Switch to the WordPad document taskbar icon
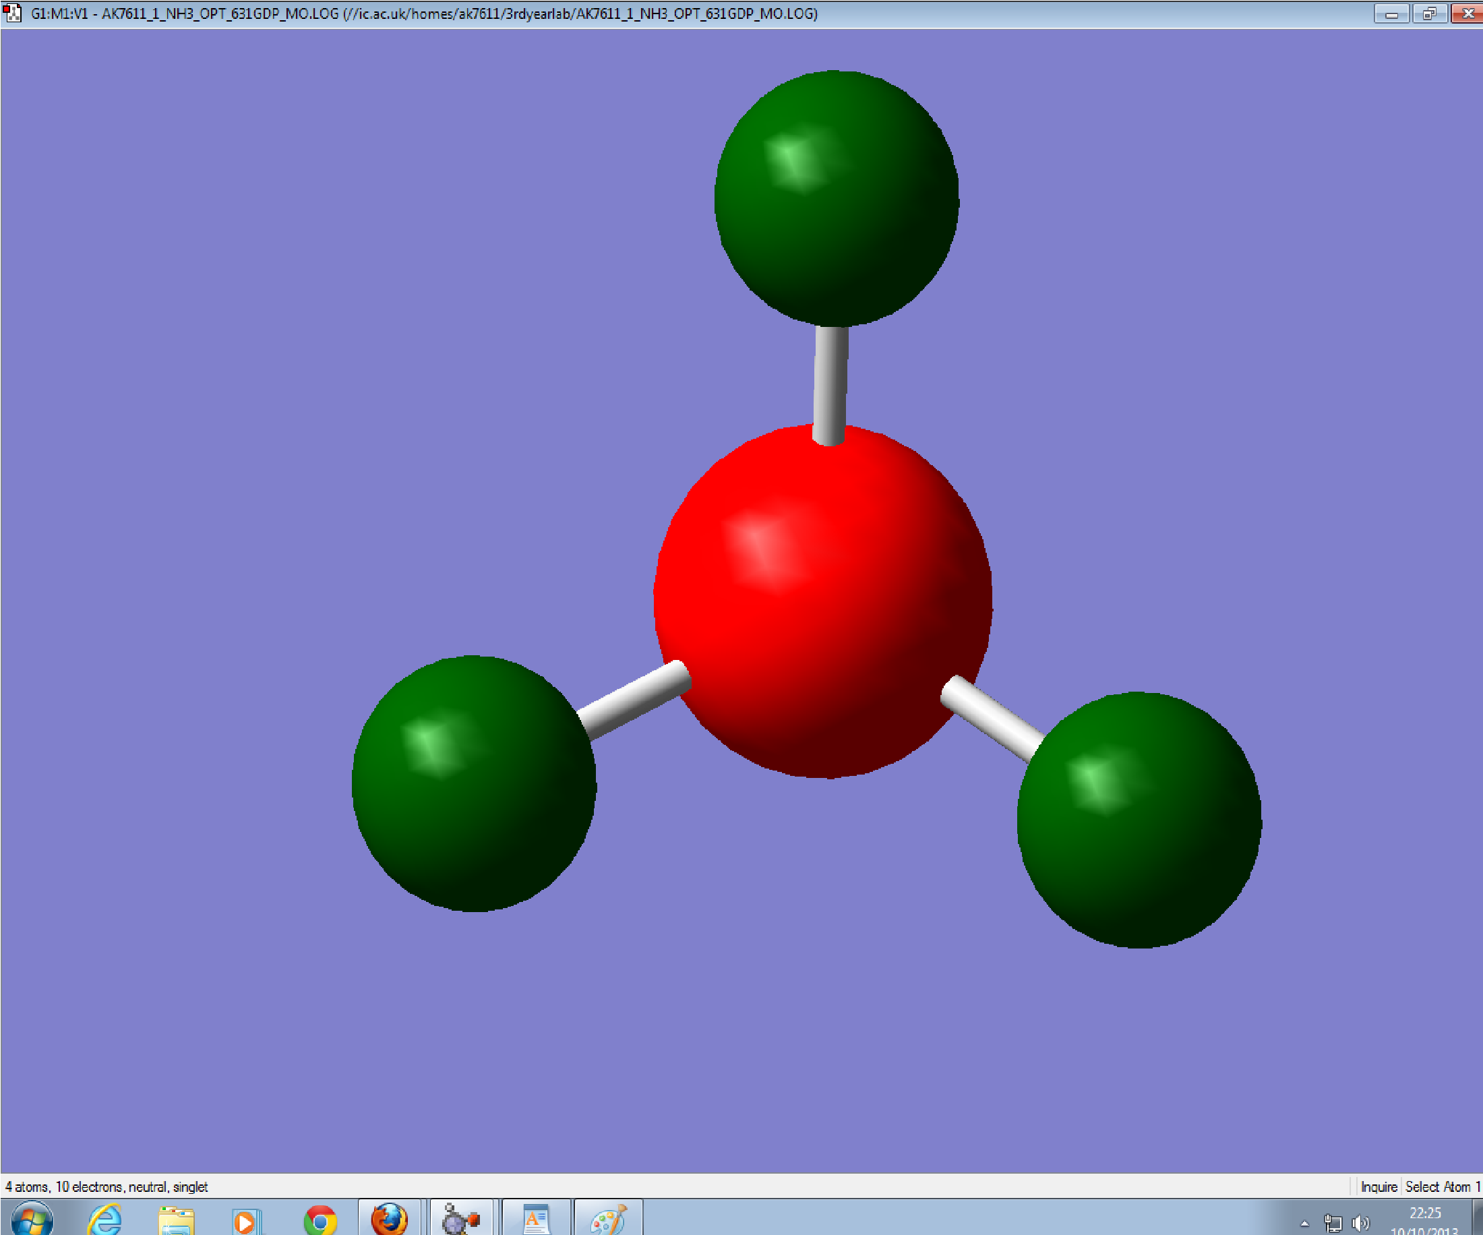1483x1235 pixels. (535, 1219)
